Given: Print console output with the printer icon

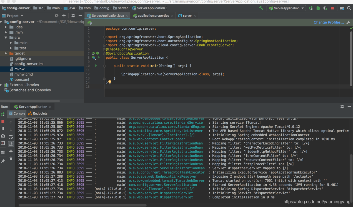Looking at the screenshot, I should point(11,151).
